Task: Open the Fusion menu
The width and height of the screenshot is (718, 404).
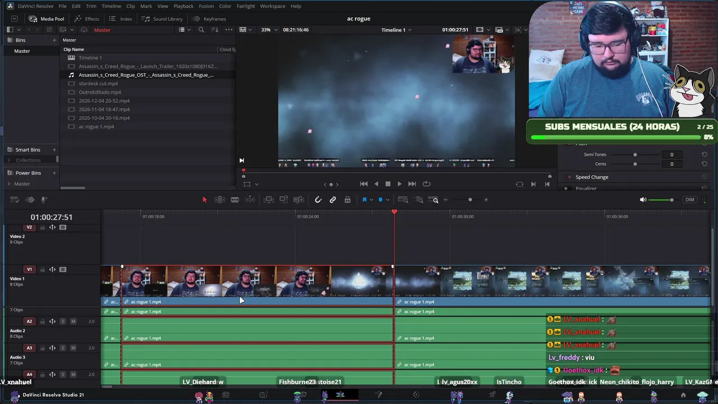Action: pos(206,6)
